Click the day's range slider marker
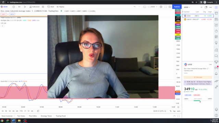Viewport: 219px width, 123px height. 200,102
